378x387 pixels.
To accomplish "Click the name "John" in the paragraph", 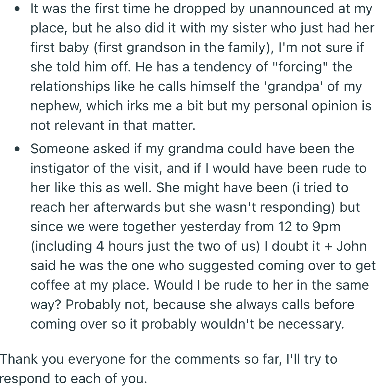I will [352, 246].
